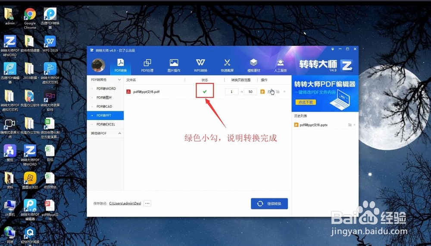The image size is (431, 246).
Task: Click the 继续转换 button
Action: (269, 203)
